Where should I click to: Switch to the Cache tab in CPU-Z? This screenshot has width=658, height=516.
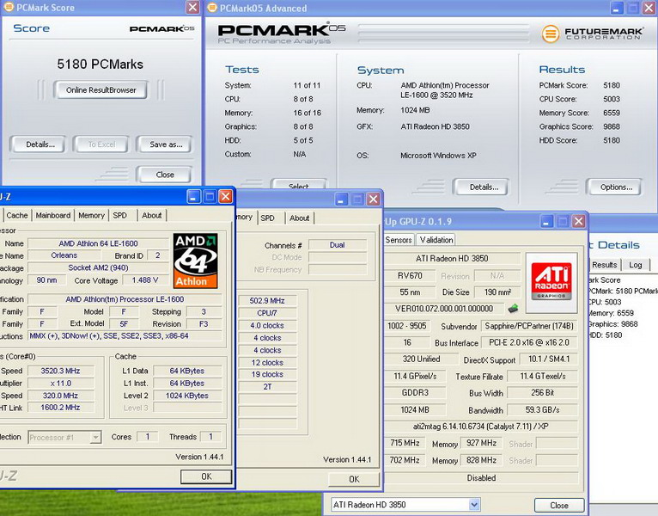17,215
